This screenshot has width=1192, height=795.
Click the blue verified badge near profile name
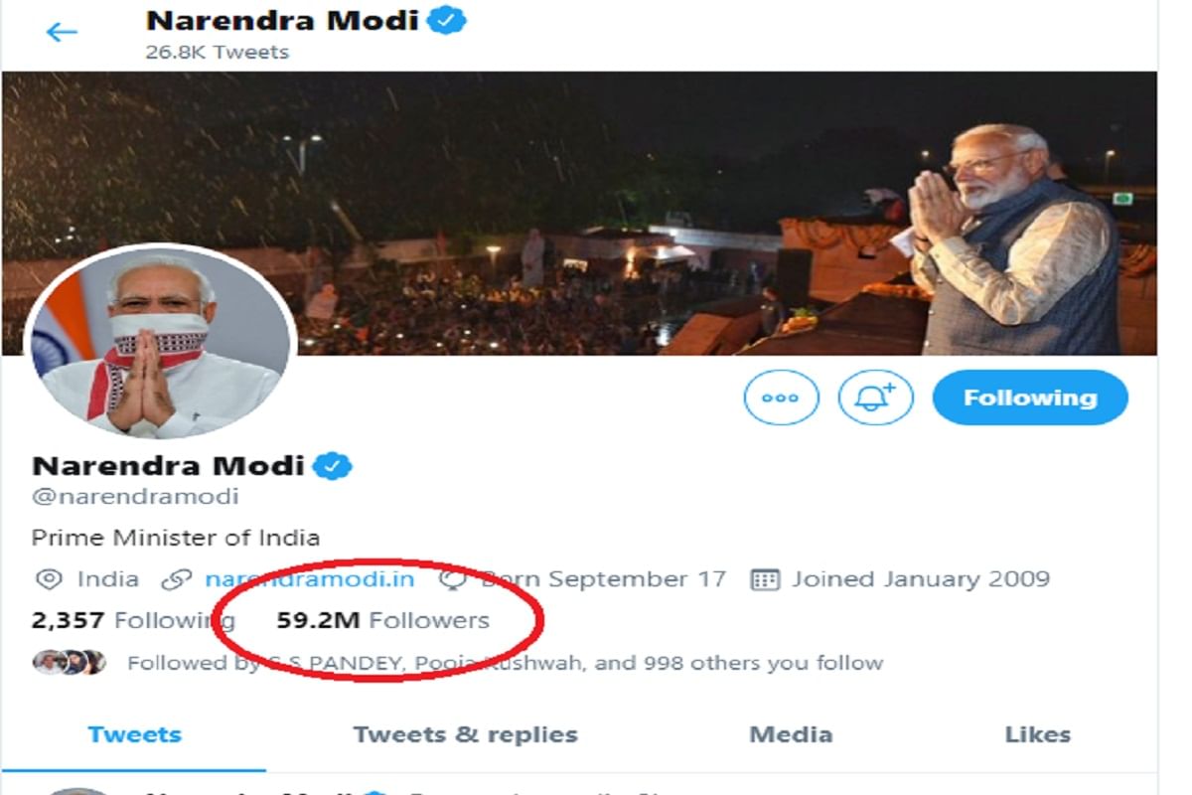click(x=334, y=465)
